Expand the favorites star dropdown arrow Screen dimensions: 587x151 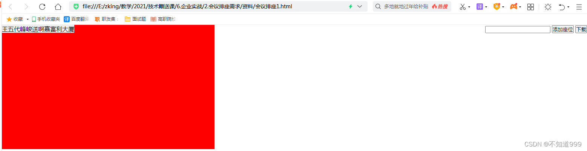pyautogui.click(x=28, y=19)
